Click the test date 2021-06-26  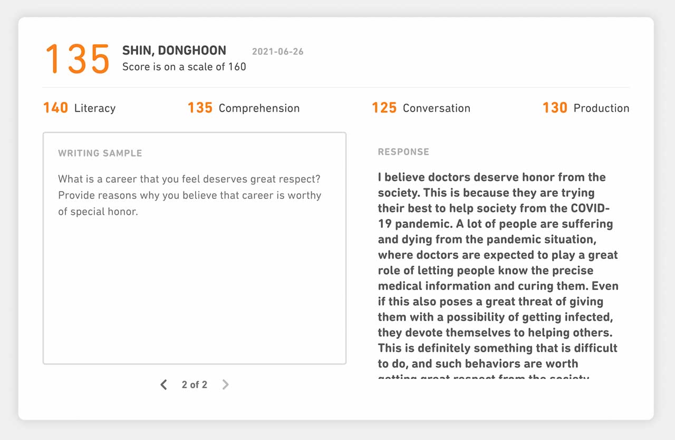tap(277, 52)
